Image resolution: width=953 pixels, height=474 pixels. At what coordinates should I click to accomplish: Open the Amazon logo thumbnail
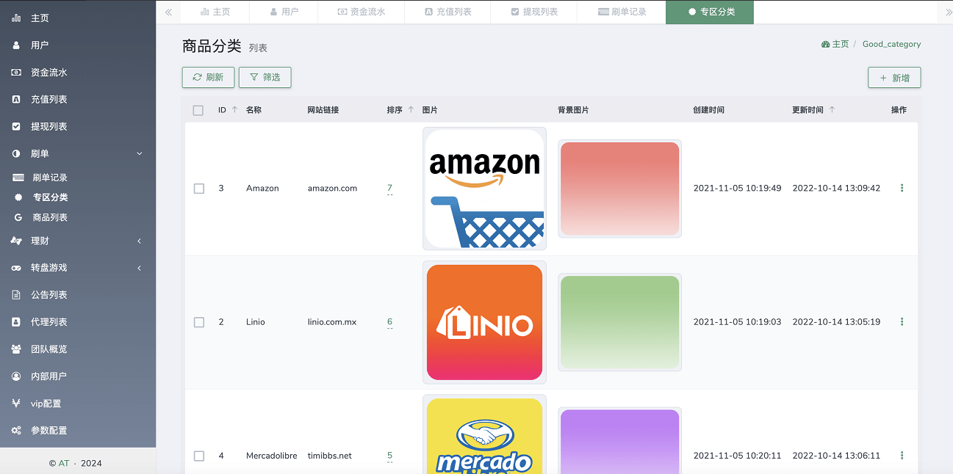pyautogui.click(x=484, y=189)
